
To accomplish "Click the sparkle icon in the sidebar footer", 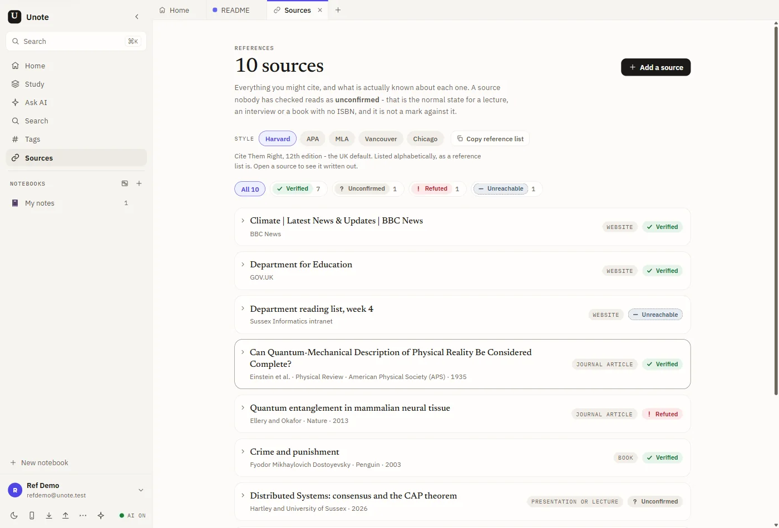I will (101, 515).
